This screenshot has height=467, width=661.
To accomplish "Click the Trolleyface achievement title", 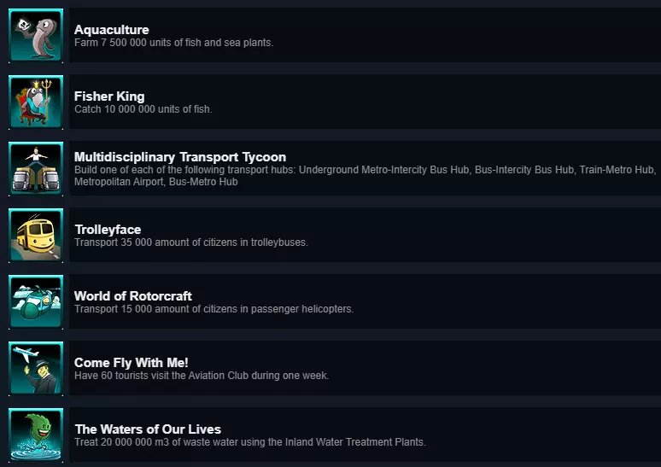I will point(108,230).
